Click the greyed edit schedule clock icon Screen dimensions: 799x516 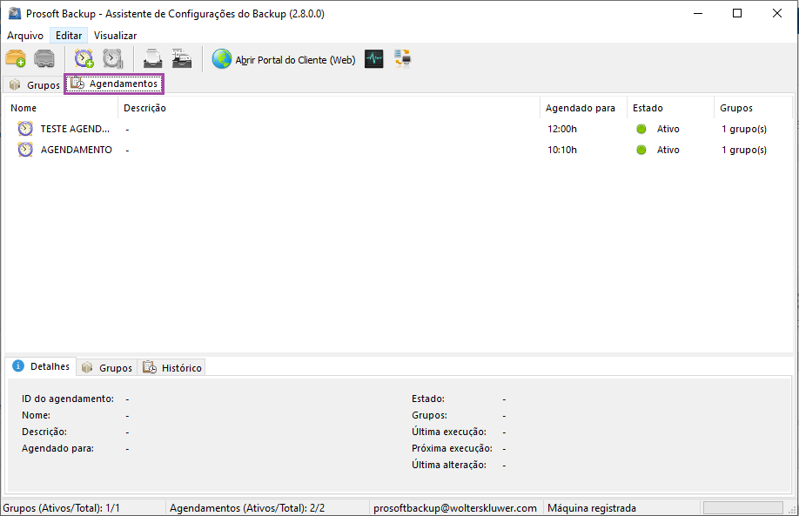112,58
